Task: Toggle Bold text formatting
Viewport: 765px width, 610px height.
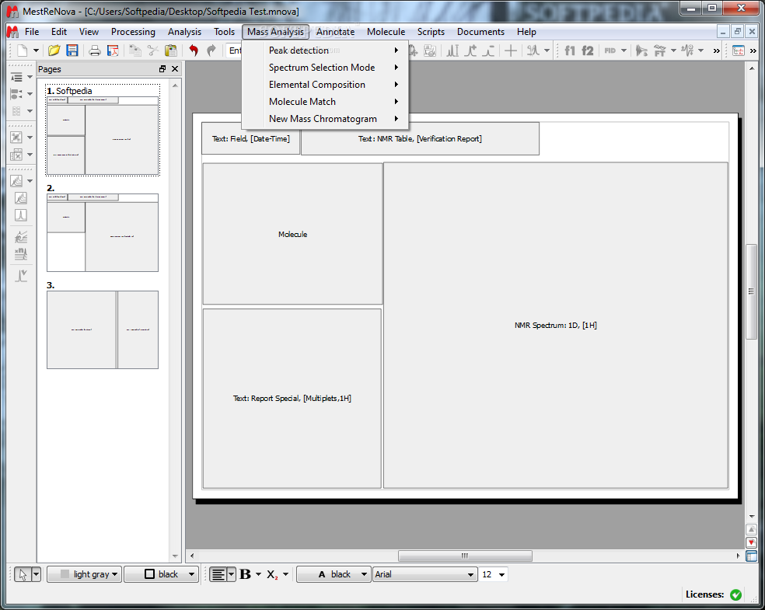Action: 246,574
